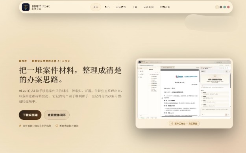Open the 下载 nav item
This screenshot has height=153, width=246.
coord(135,7)
